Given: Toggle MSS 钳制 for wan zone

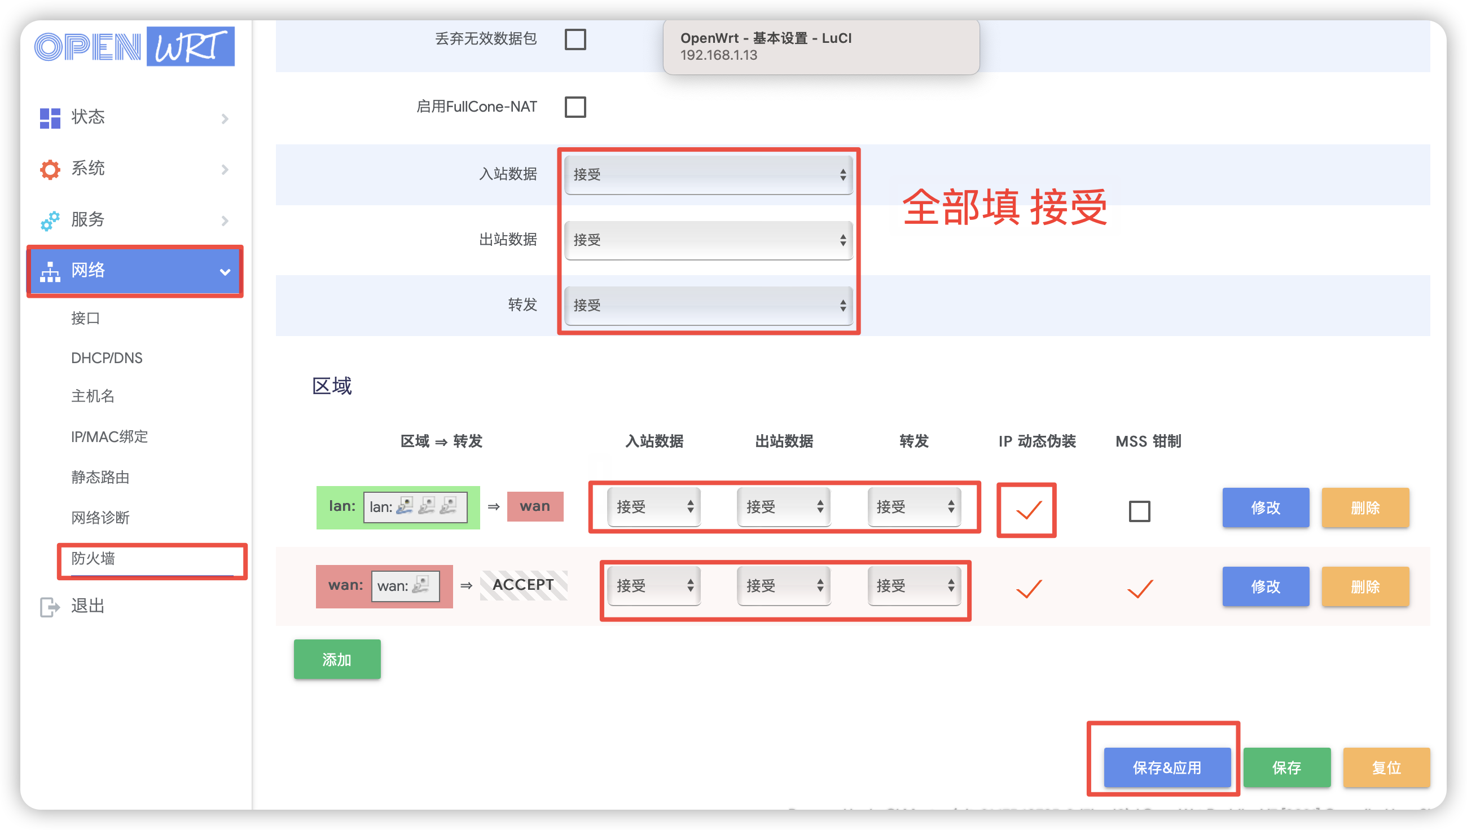Looking at the screenshot, I should pos(1140,588).
